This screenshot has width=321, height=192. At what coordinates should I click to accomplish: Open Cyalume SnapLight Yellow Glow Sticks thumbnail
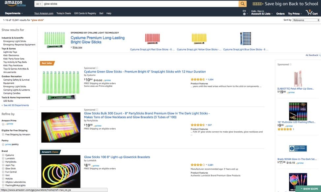tap(199, 38)
